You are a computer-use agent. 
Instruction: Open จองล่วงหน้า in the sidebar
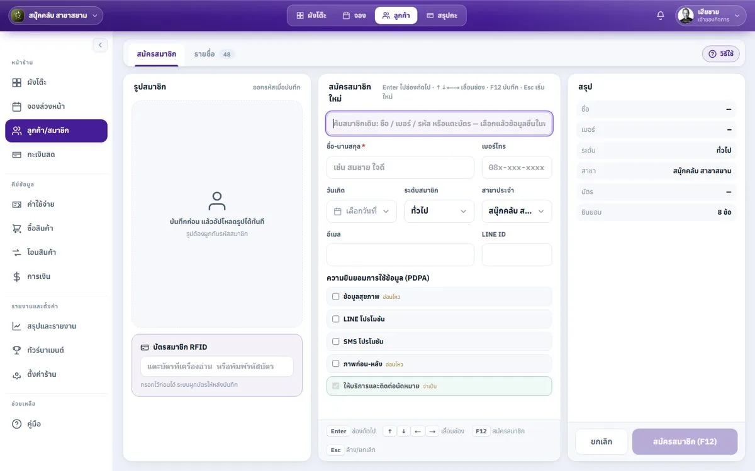pyautogui.click(x=56, y=107)
